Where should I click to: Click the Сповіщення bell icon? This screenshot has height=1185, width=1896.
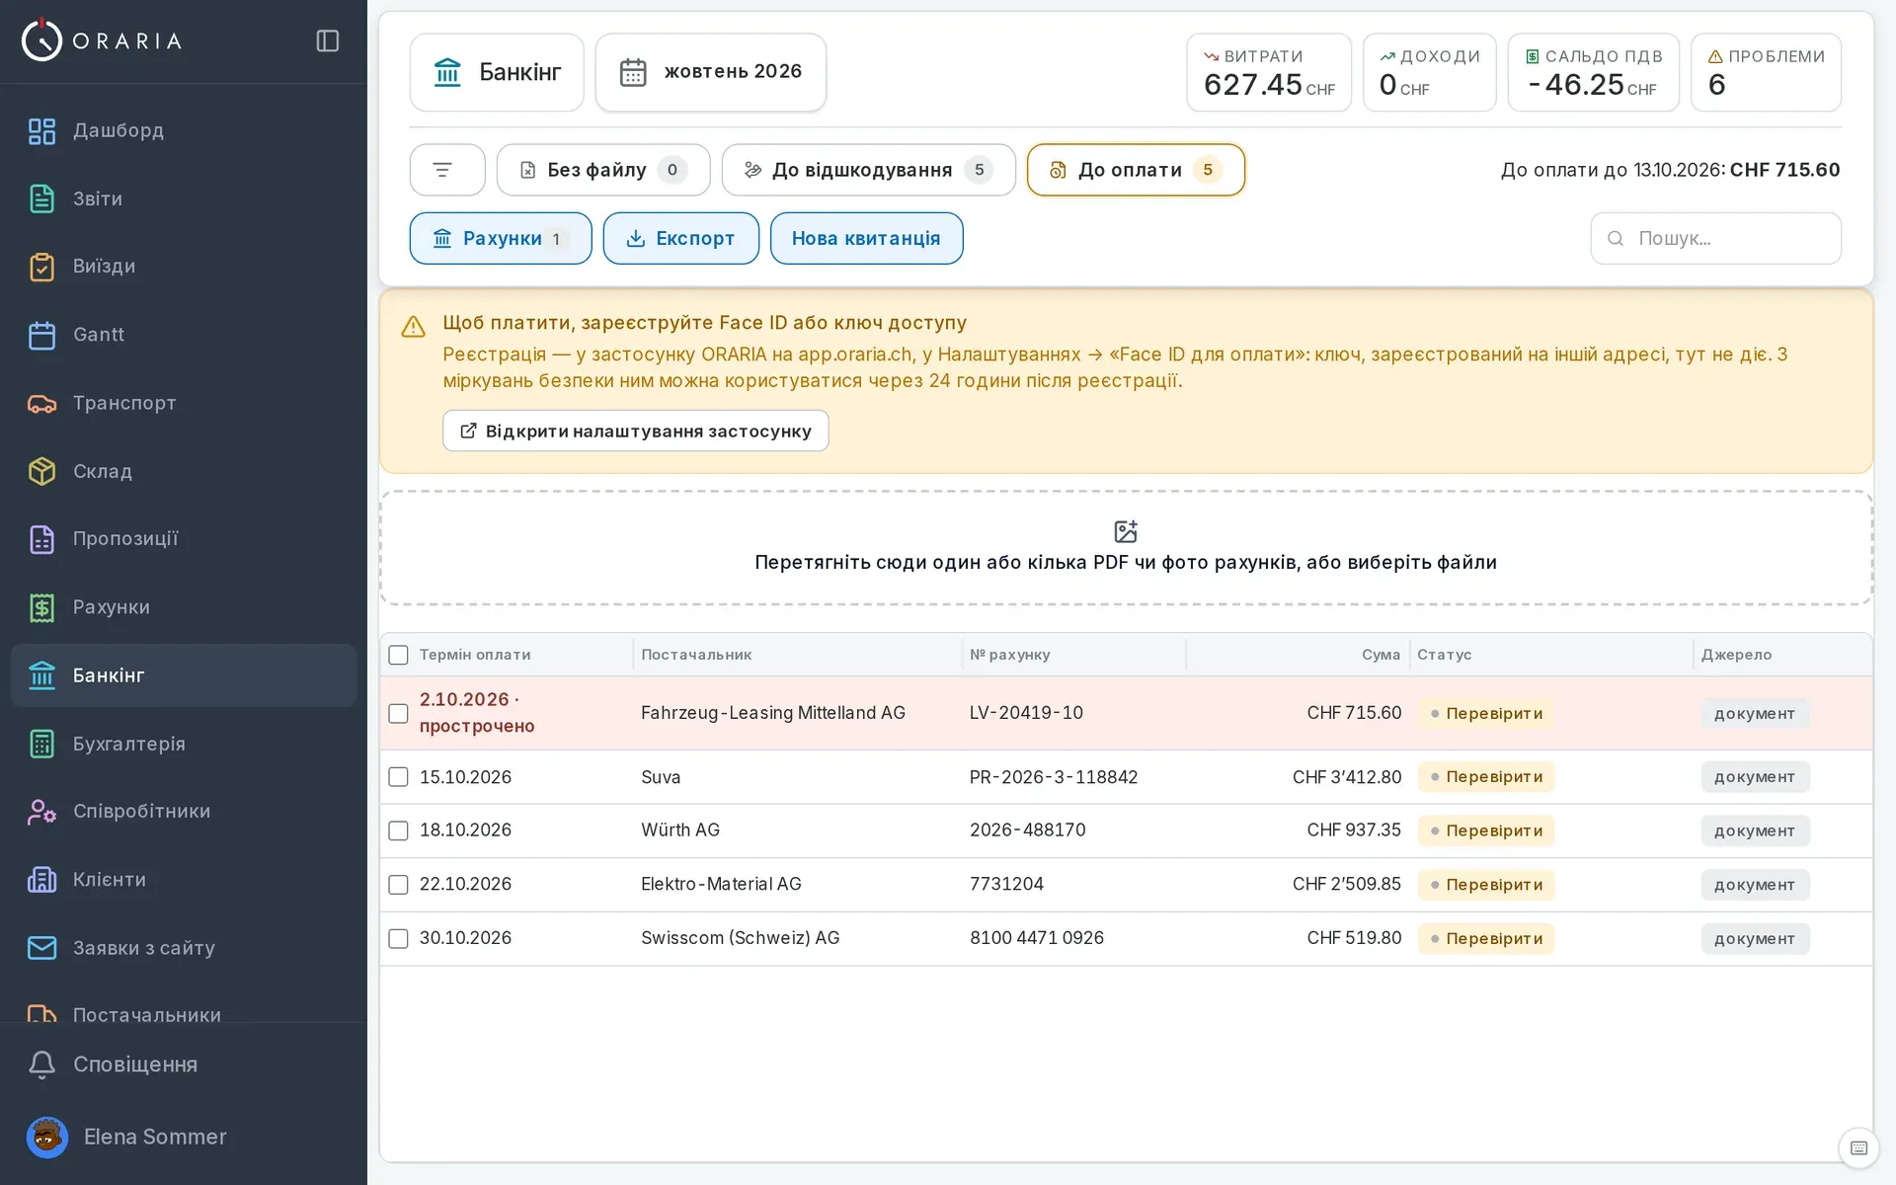pos(41,1065)
